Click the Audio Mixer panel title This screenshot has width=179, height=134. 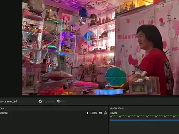117,108
